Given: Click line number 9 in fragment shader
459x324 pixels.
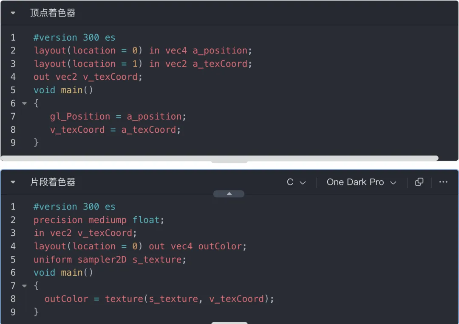Looking at the screenshot, I should pos(13,312).
